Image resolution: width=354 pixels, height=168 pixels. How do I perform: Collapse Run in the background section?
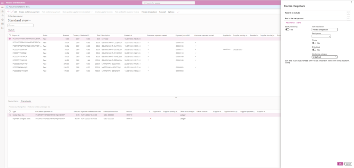[x=348, y=18]
